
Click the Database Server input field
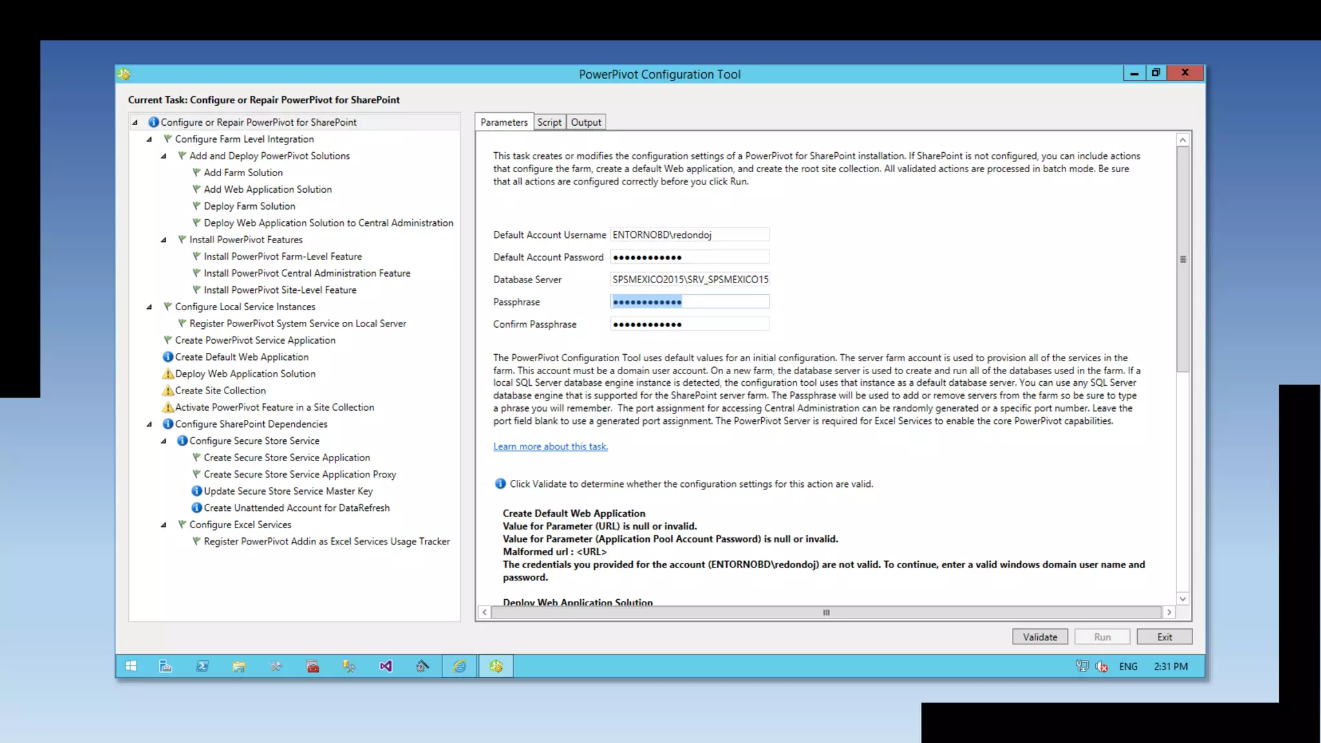(690, 279)
